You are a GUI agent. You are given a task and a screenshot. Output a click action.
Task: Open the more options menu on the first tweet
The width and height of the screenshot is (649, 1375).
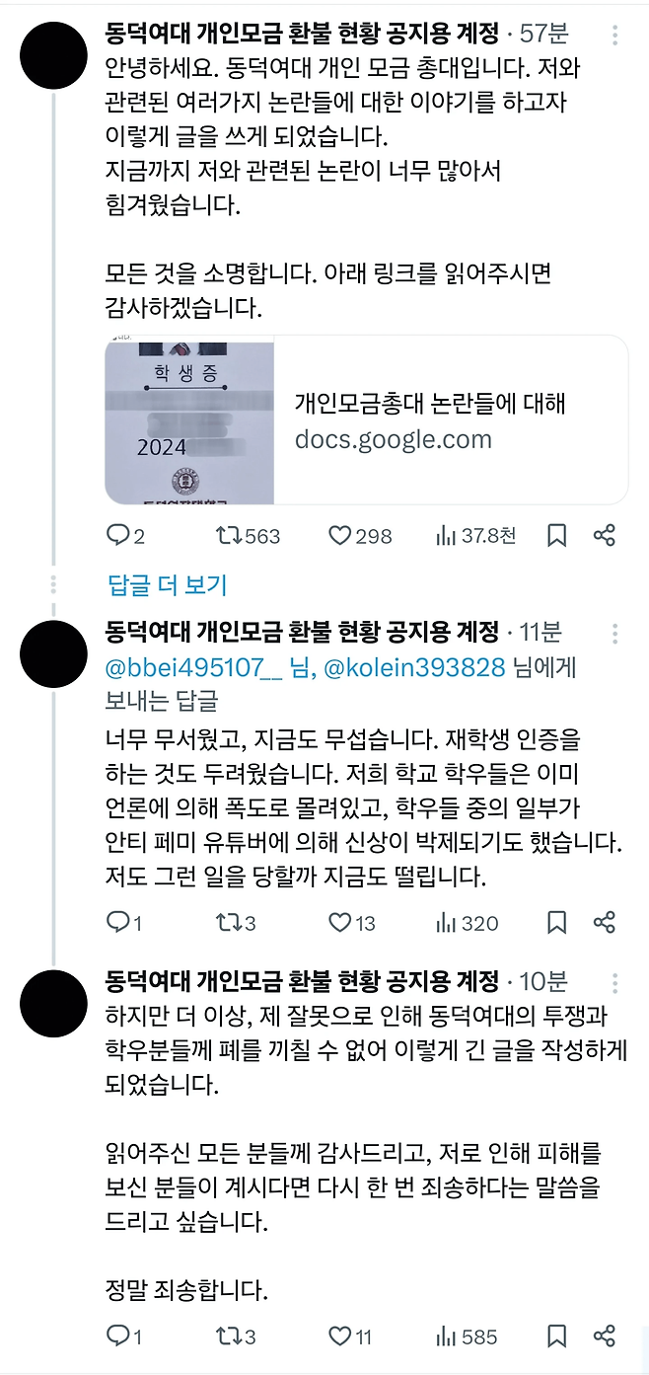click(x=616, y=36)
